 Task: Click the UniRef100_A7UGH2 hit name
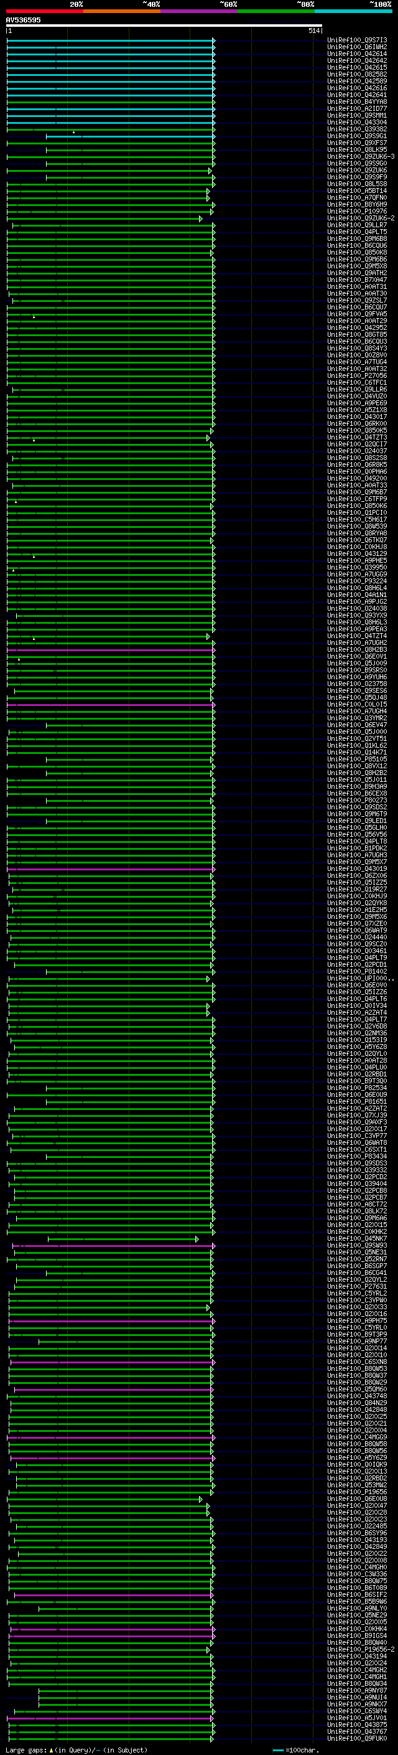point(357,643)
